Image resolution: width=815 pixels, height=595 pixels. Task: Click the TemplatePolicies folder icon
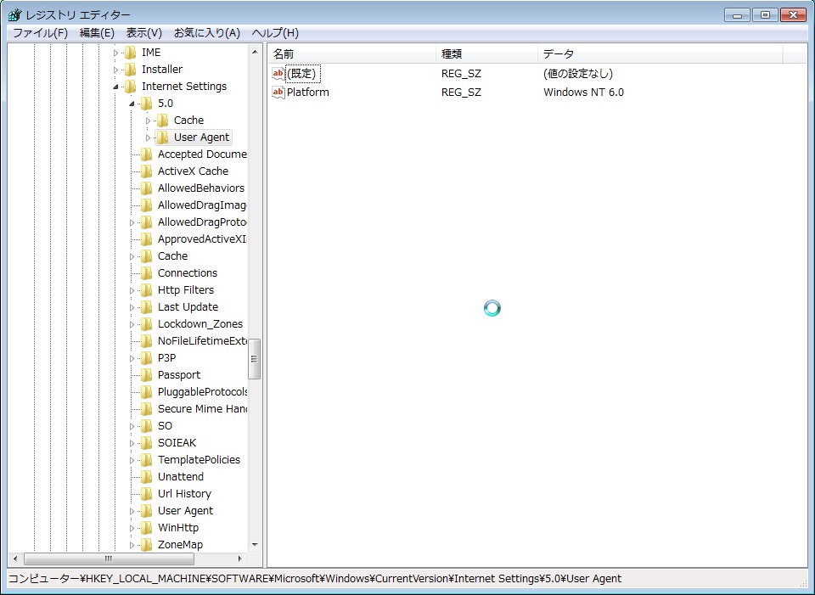click(x=146, y=460)
